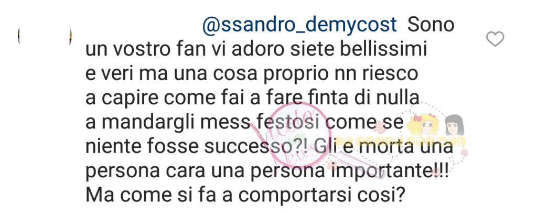The height and width of the screenshot is (215, 537).
Task: Click the small pink flower near 'importante!!!'
Action: 436,172
